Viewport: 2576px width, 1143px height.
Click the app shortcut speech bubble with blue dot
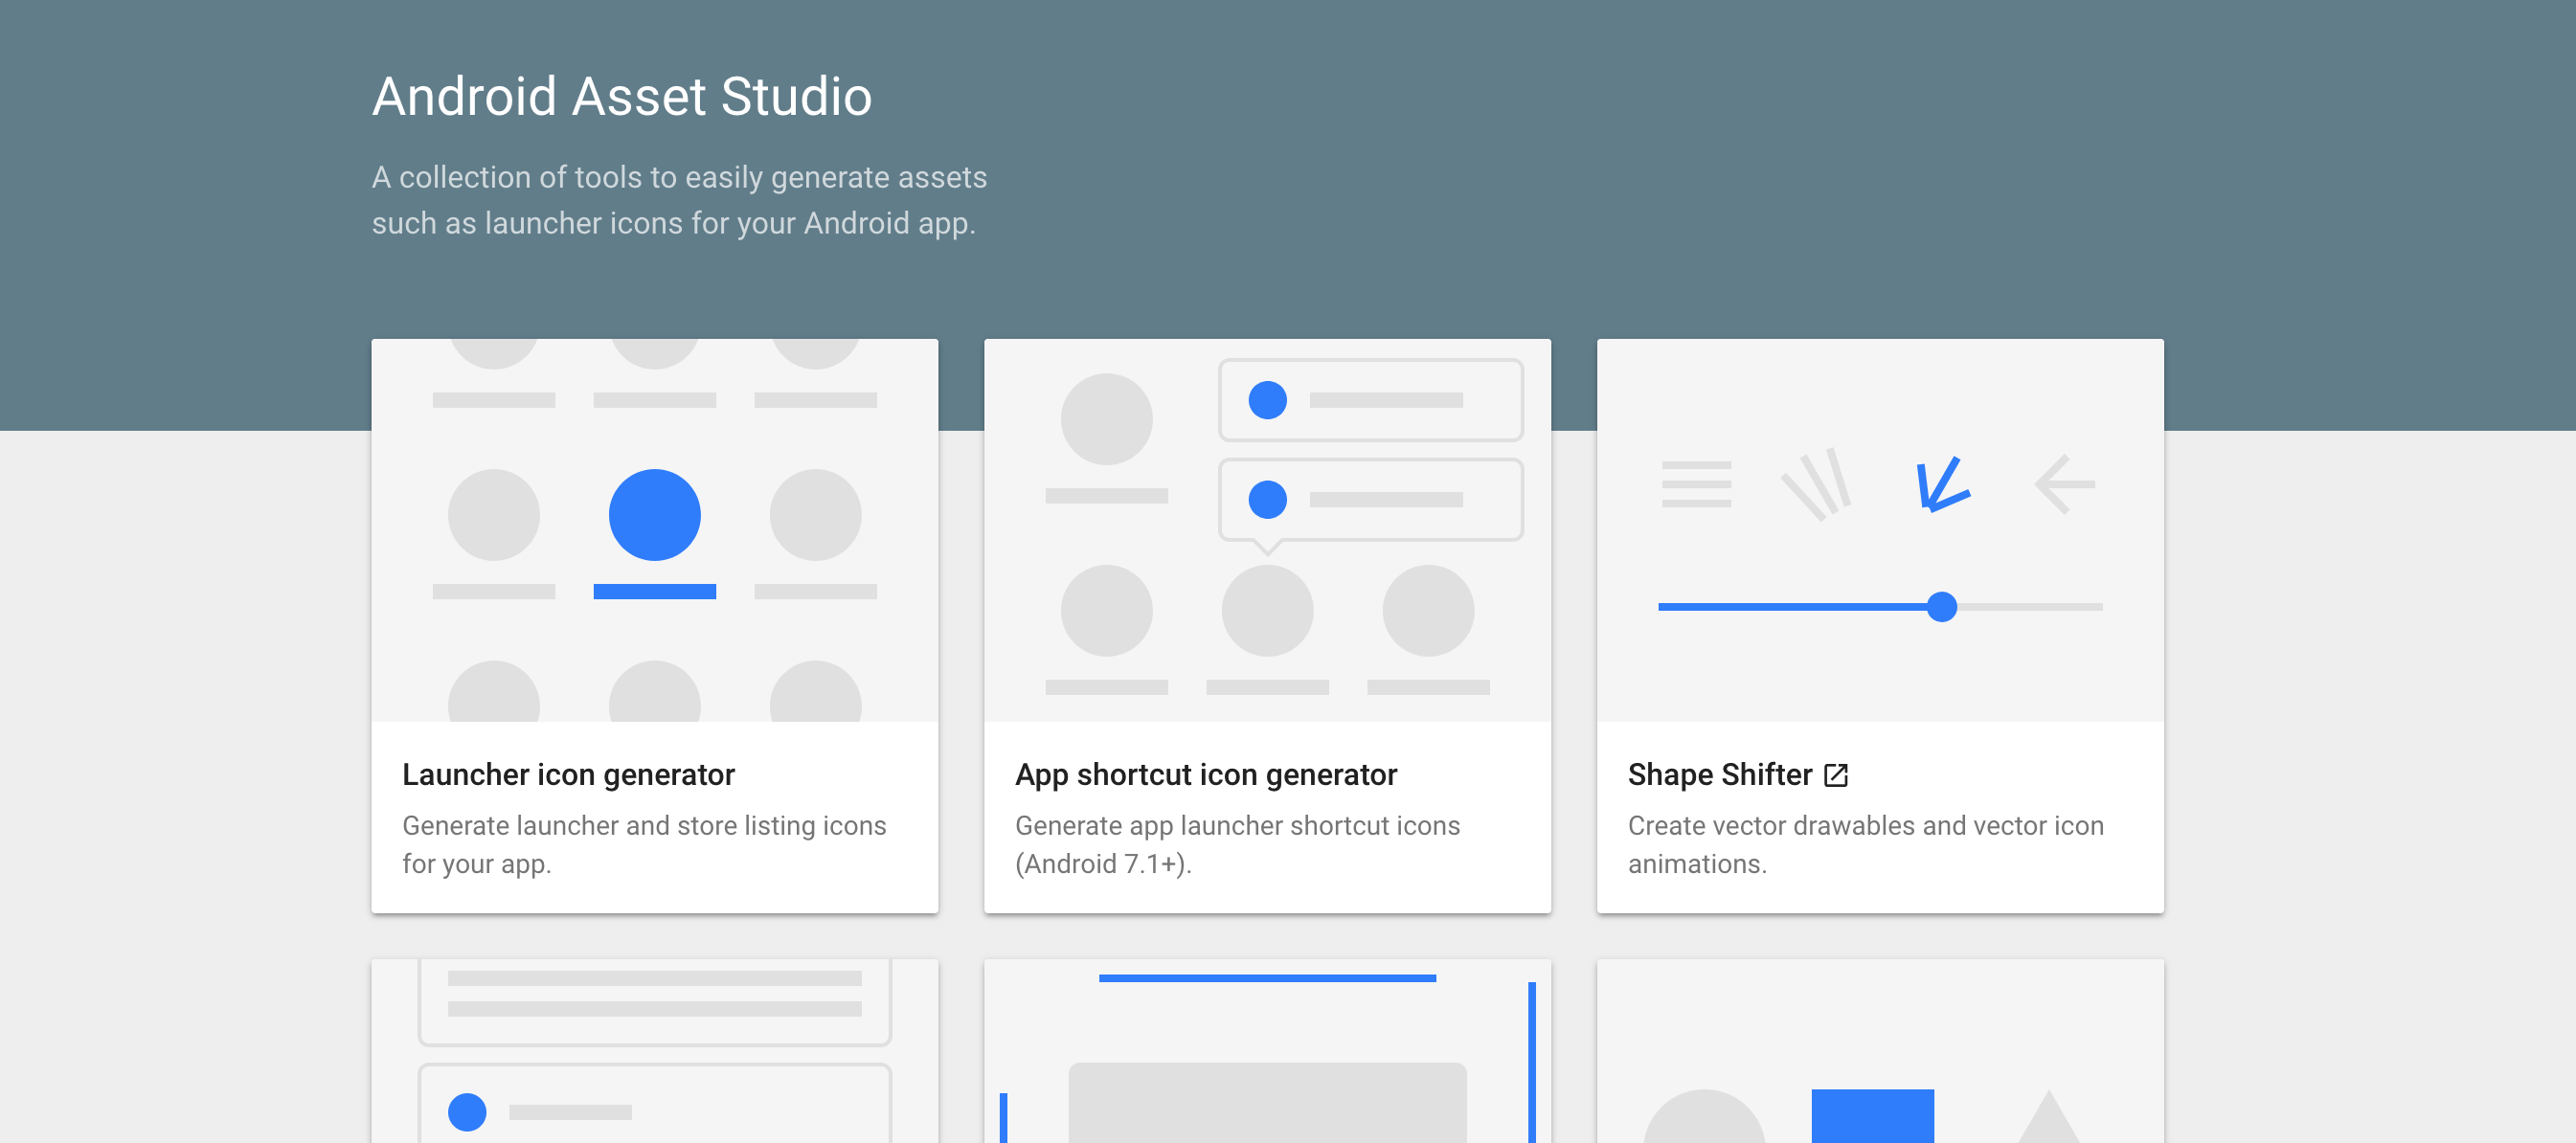coord(1370,500)
